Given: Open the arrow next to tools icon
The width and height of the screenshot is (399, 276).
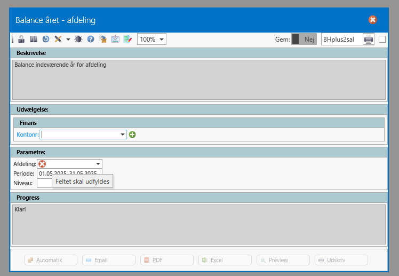Looking at the screenshot, I should point(68,40).
